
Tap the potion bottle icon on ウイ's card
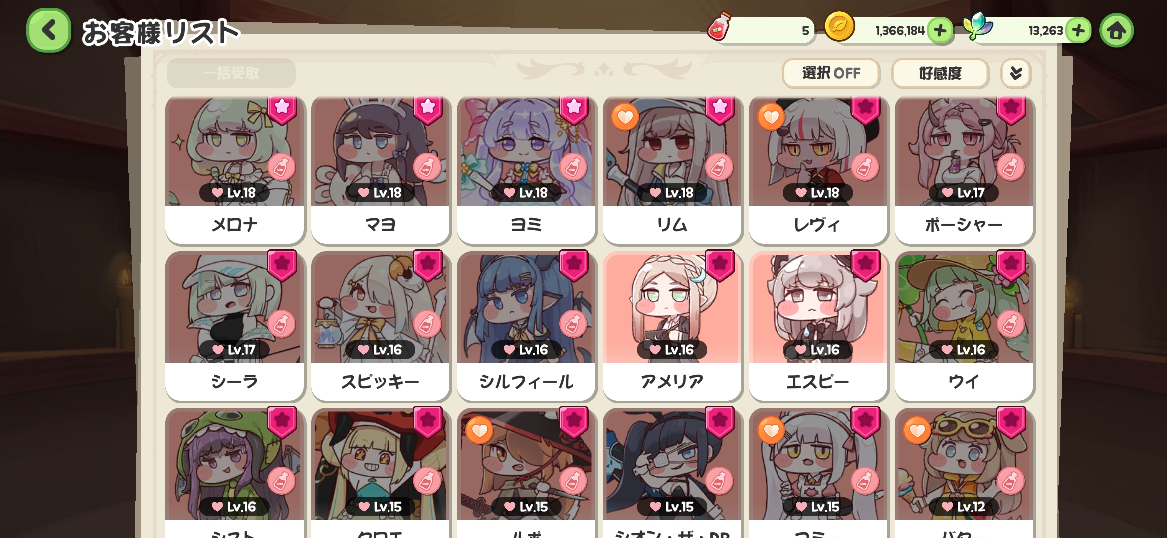pos(1011,324)
